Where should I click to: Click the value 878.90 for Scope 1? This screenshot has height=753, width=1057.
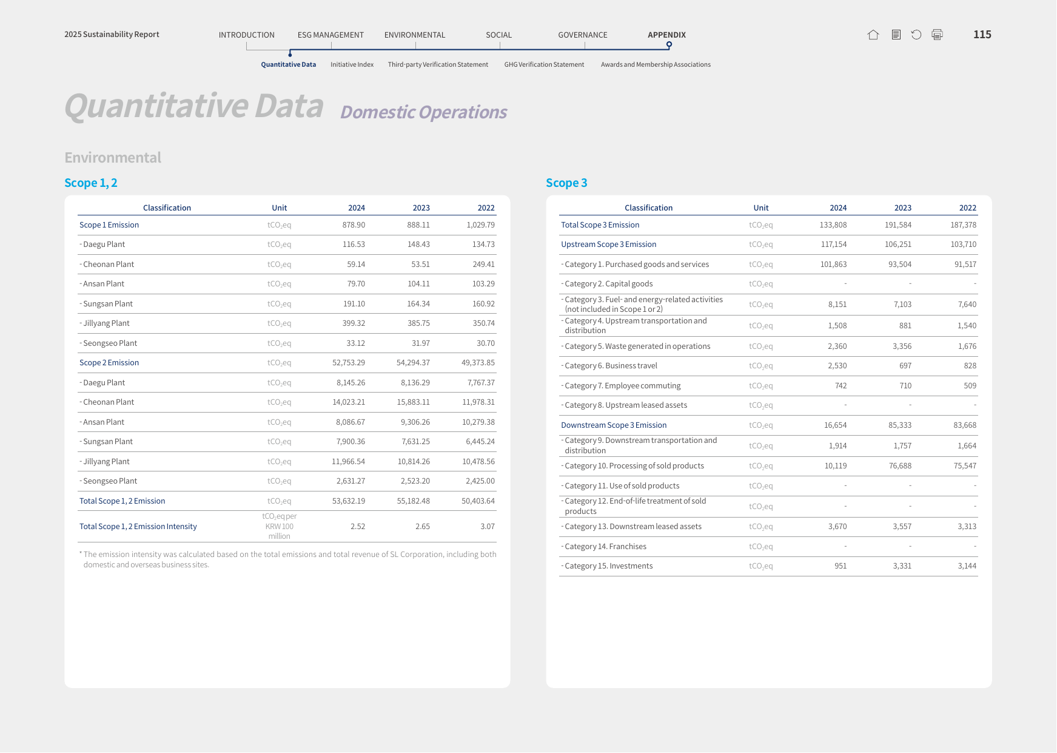tap(354, 225)
